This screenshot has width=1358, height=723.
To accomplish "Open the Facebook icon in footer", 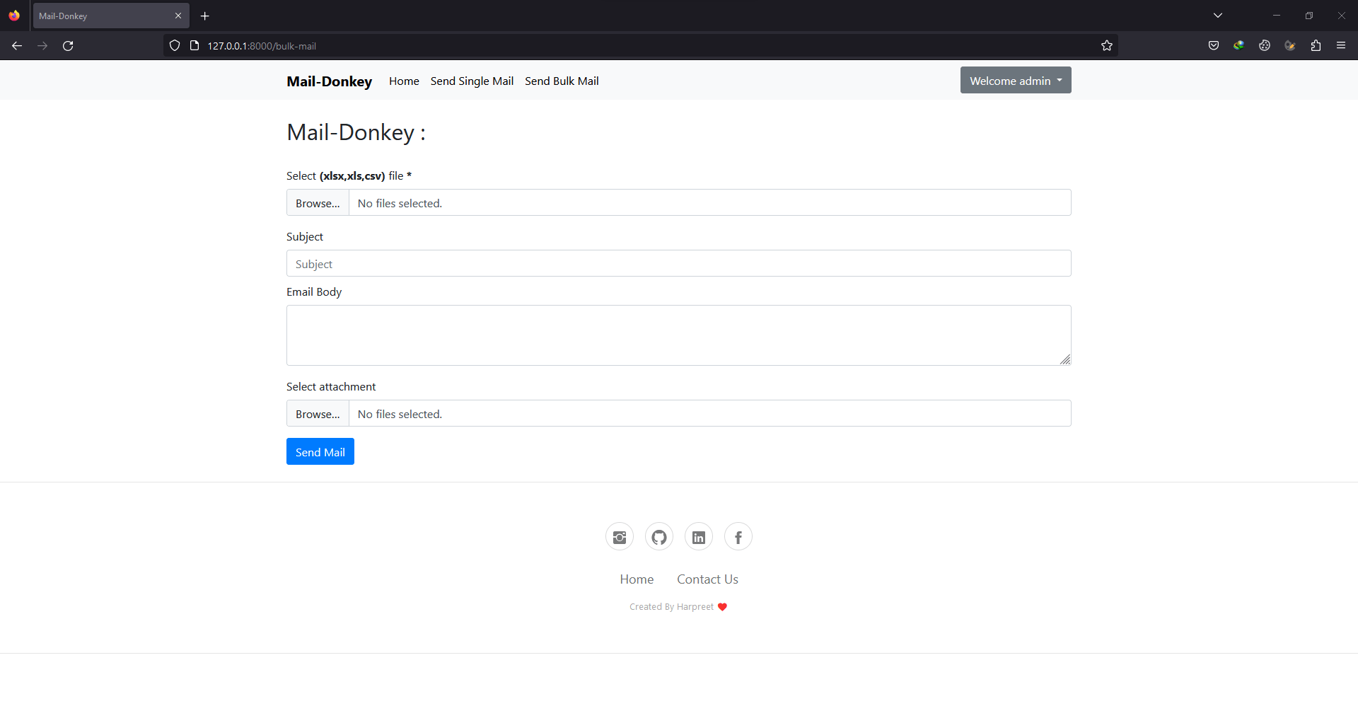I will (x=738, y=536).
